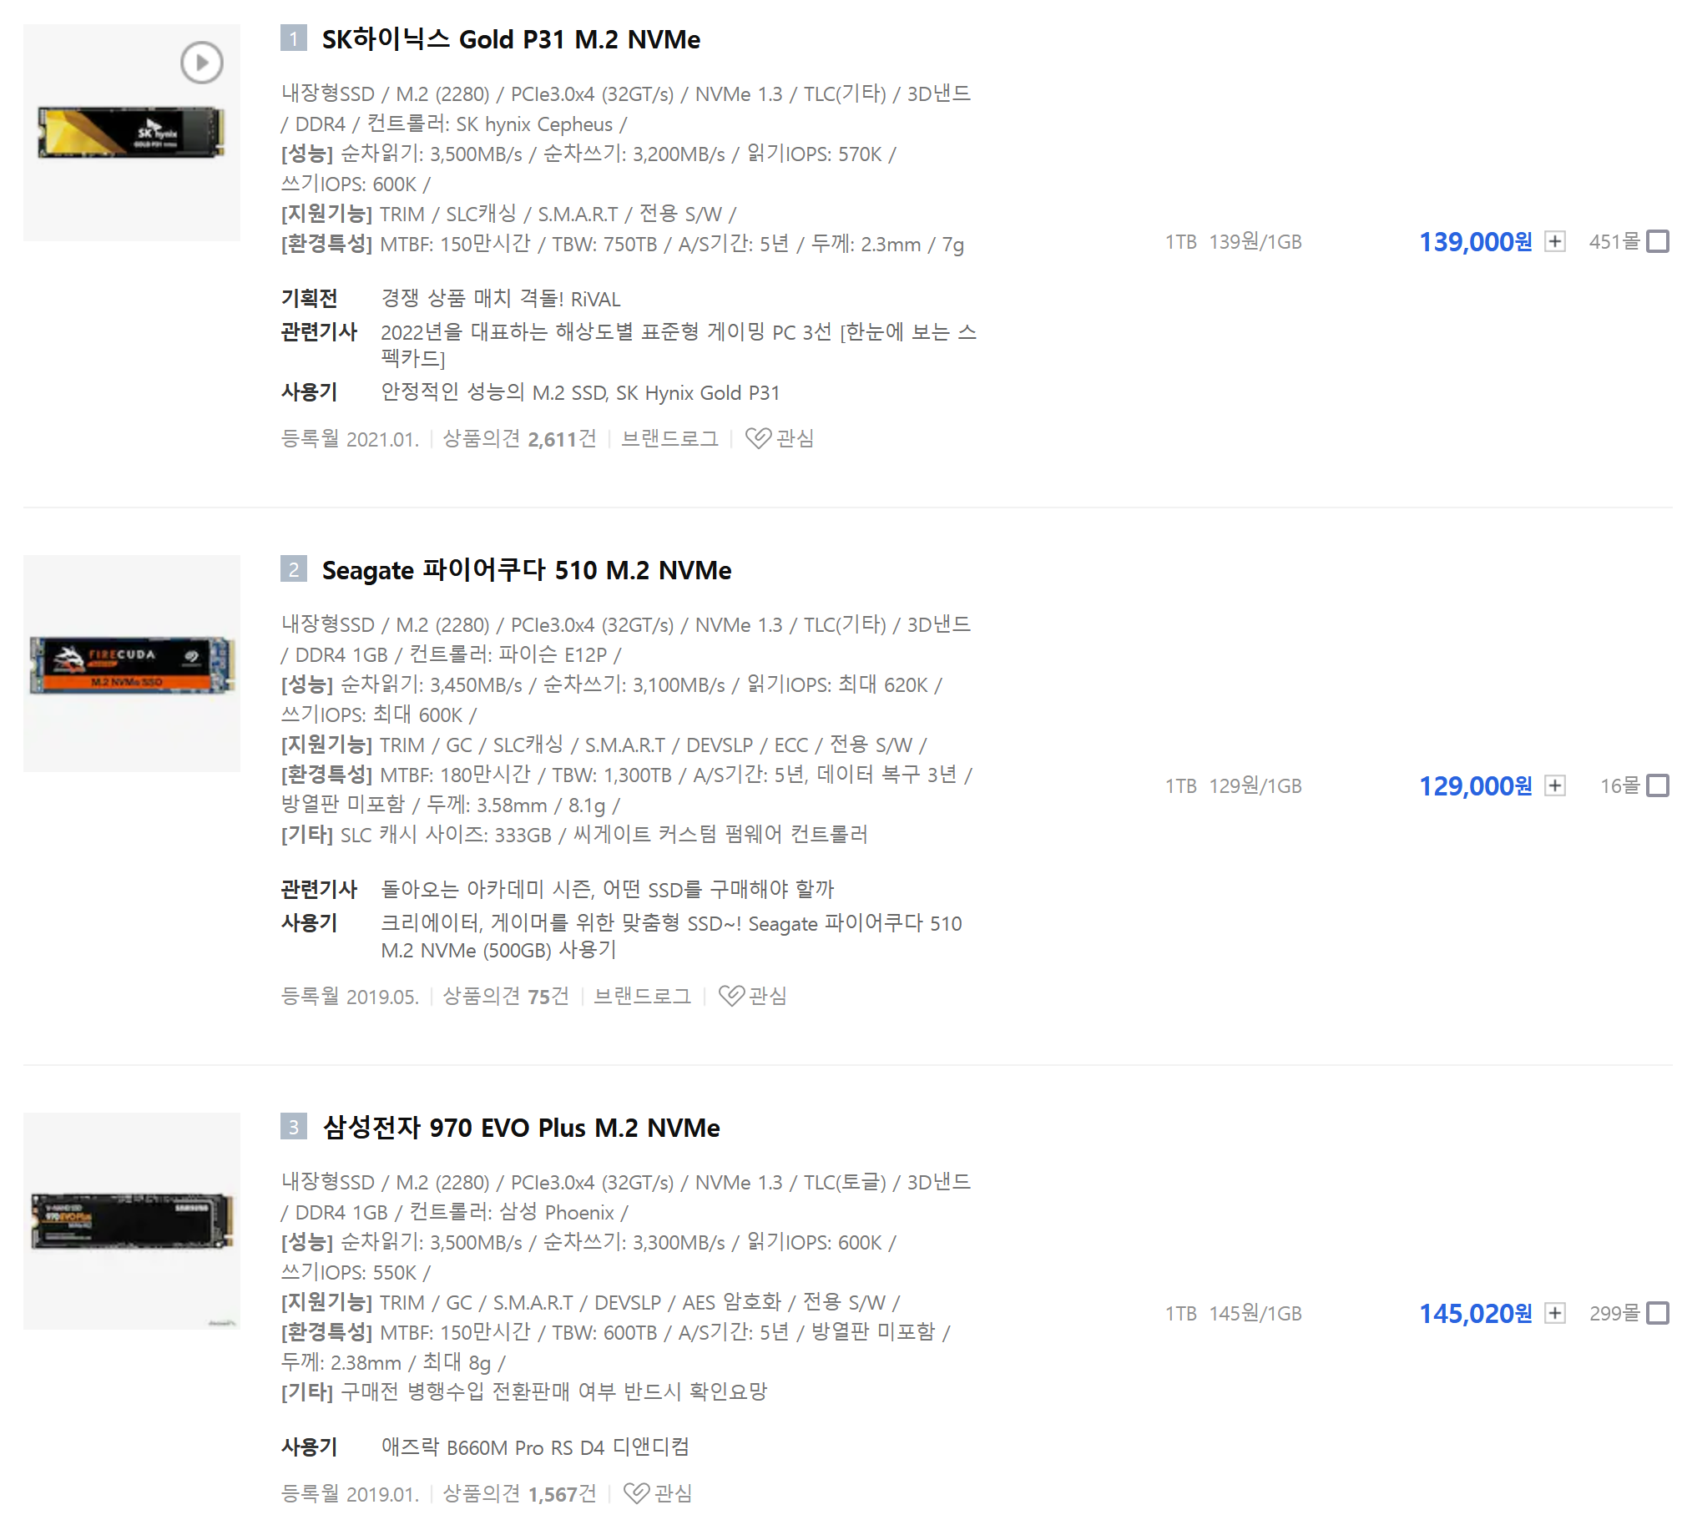Check compare box for Seagate FireCuda 510
The width and height of the screenshot is (1687, 1525).
pyautogui.click(x=1658, y=786)
